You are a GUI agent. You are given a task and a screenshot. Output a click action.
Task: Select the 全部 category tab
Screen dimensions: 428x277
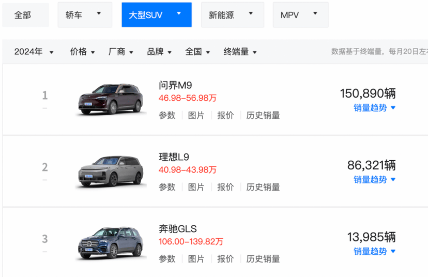[x=23, y=15]
